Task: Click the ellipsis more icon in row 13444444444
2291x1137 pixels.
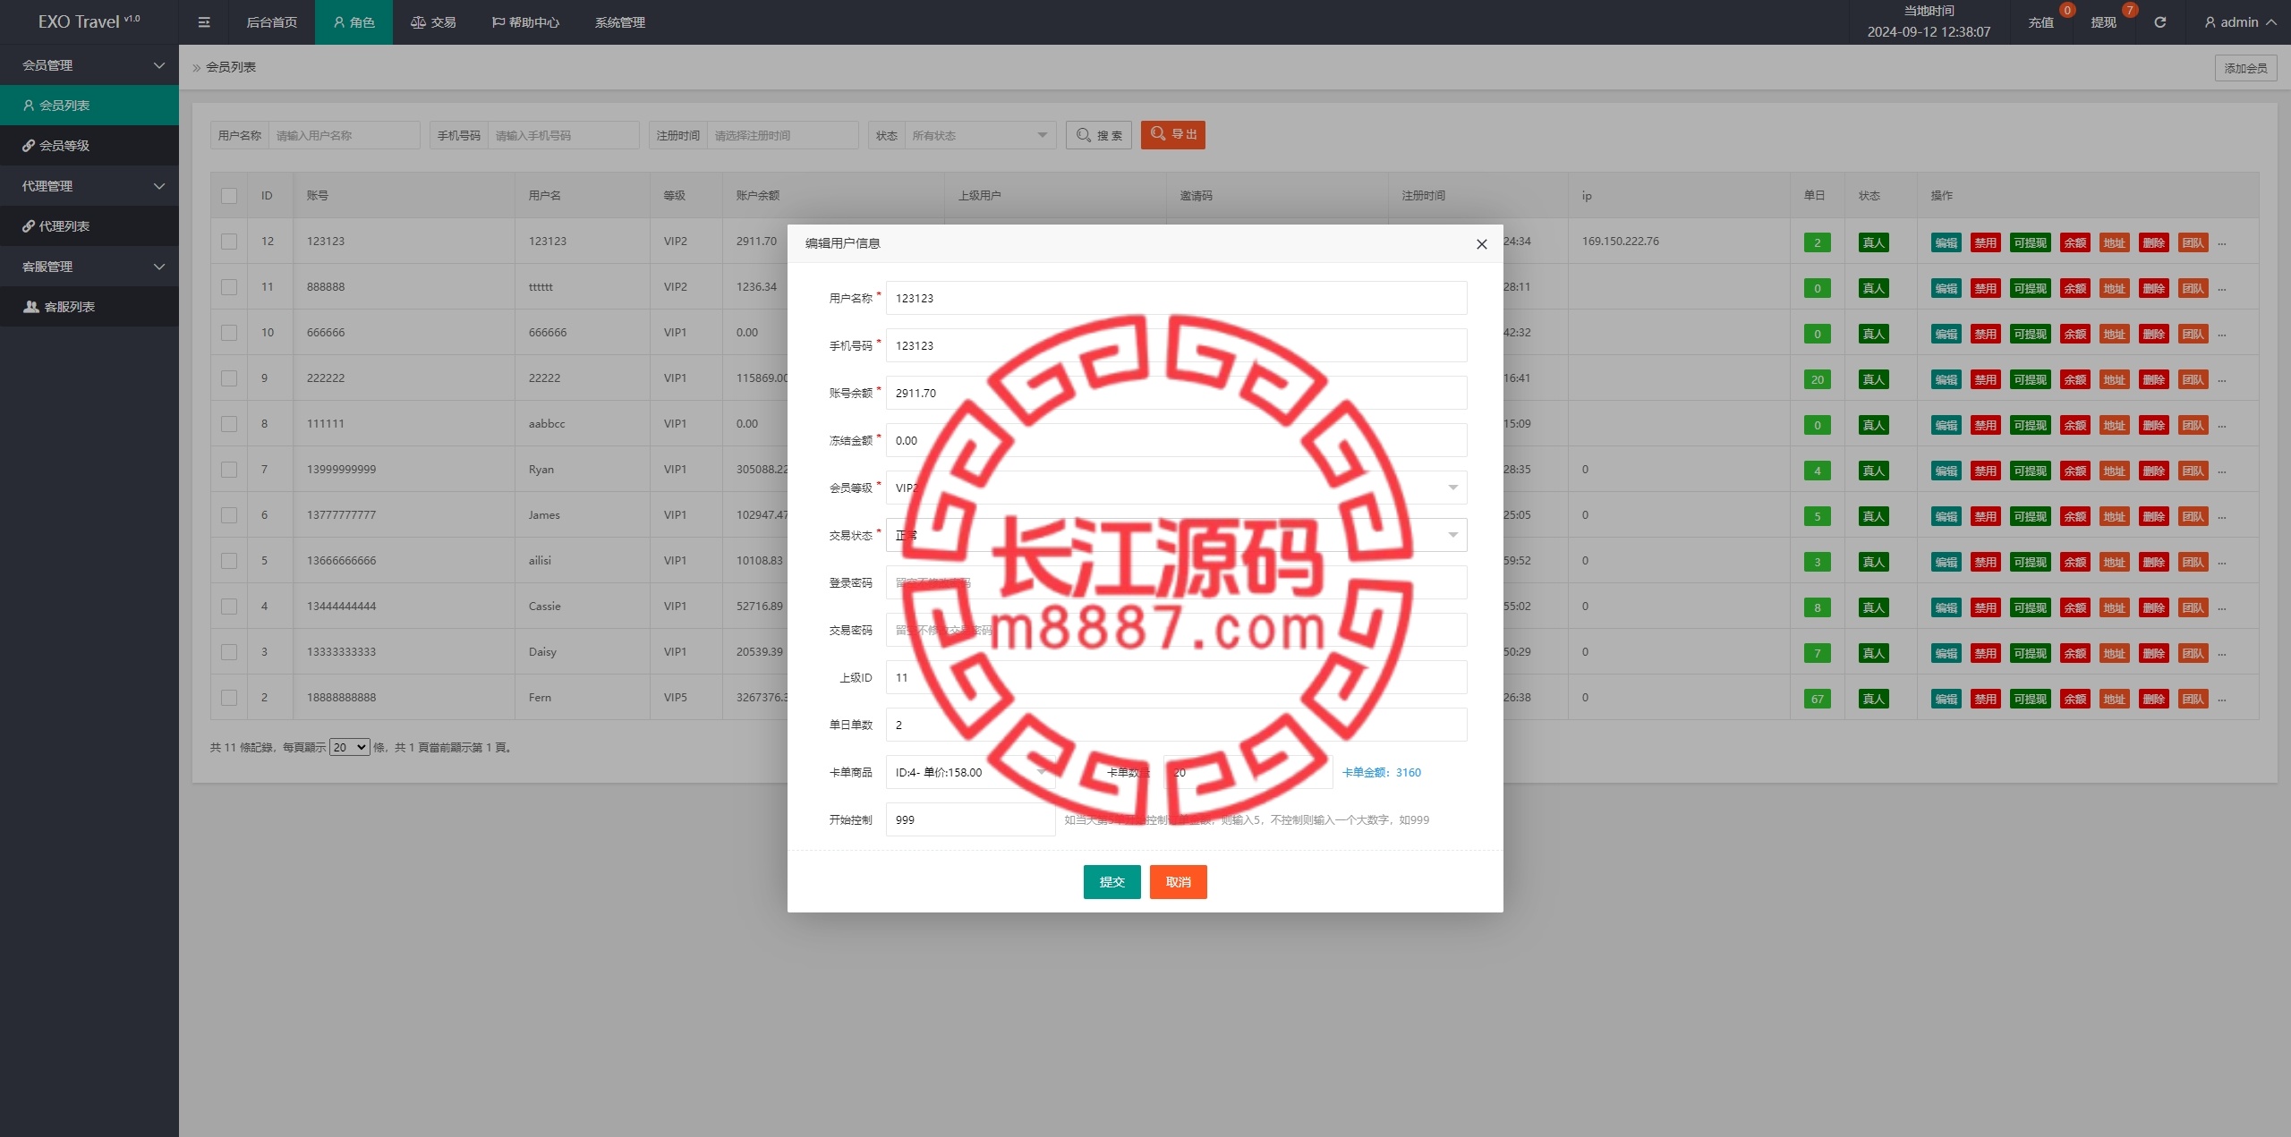Action: (x=2221, y=608)
